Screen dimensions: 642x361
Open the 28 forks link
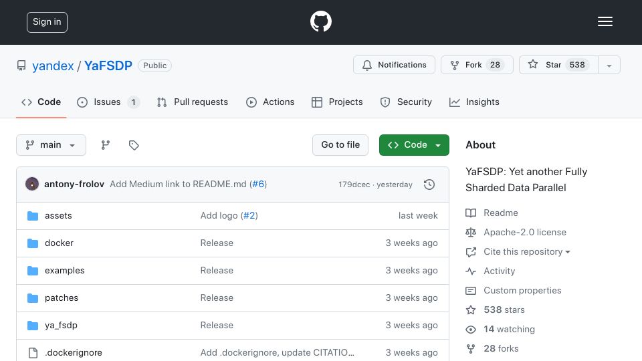(501, 349)
